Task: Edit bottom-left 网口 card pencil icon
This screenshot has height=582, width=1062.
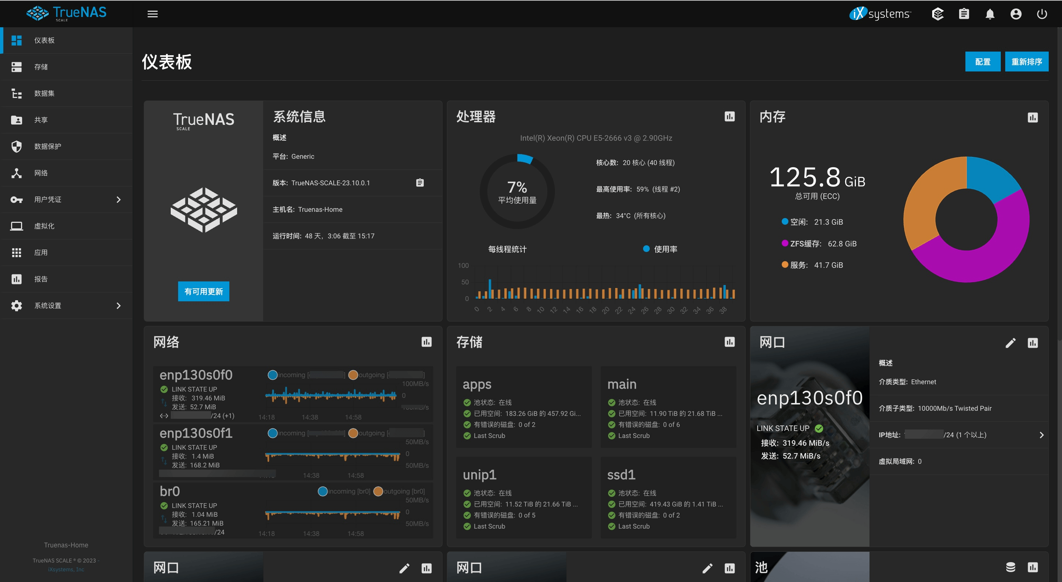Action: coord(404,569)
